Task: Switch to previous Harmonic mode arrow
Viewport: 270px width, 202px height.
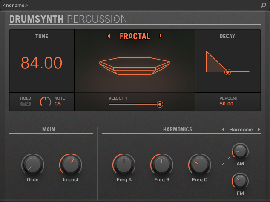Action: coord(223,130)
